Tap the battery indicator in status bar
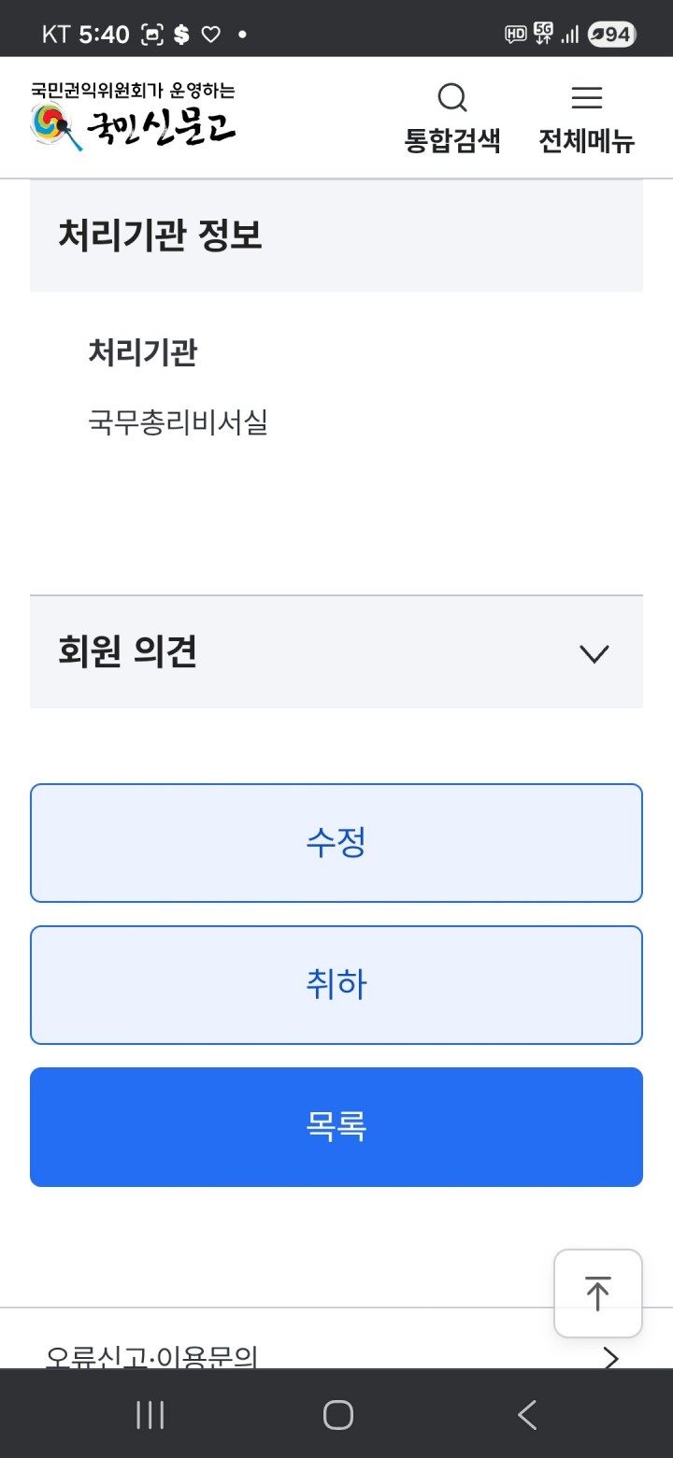Screen dimensions: 673x1458 [611, 36]
